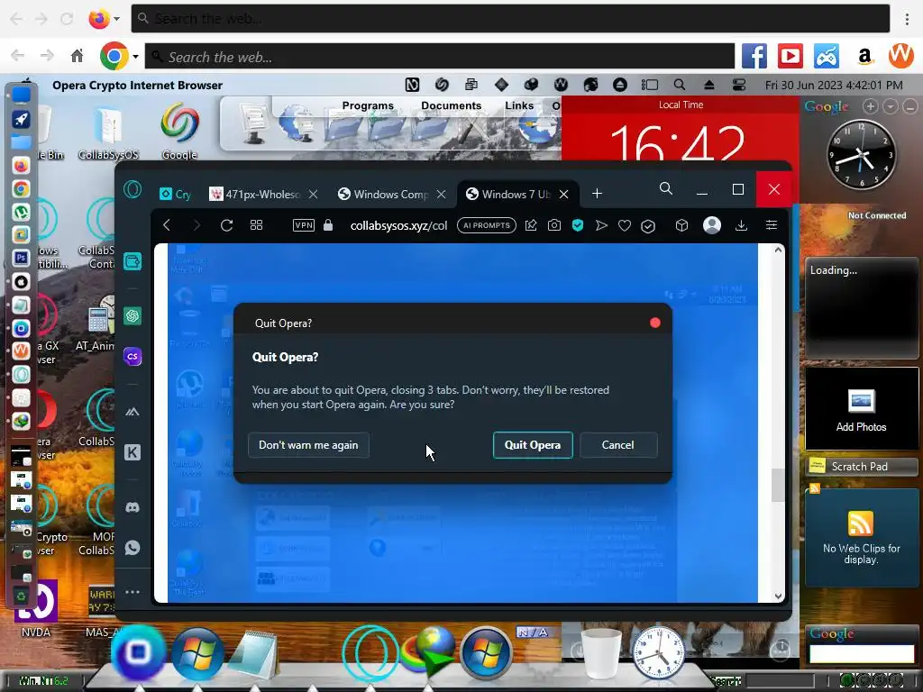Choose Don't warn me again
The image size is (923, 692).
308,445
